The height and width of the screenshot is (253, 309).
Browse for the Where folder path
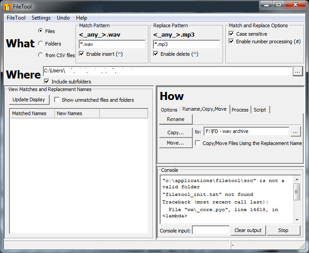[297, 71]
